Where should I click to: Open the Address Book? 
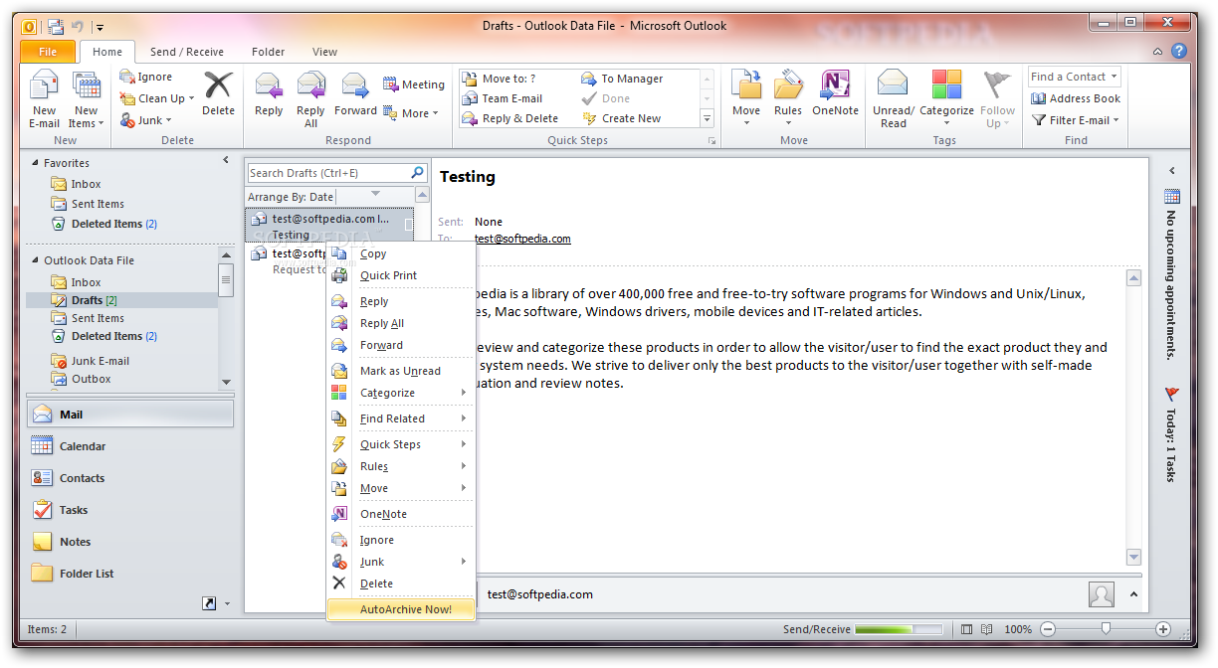1076,98
